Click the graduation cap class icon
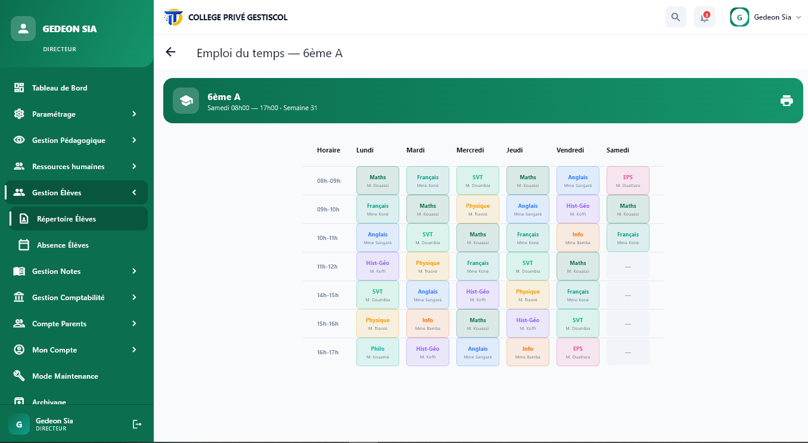The image size is (808, 443). [186, 101]
